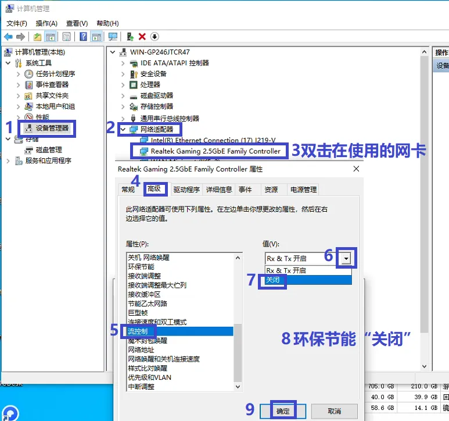The image size is (449, 421).
Task: Open the 操作(A) menu
Action: click(46, 23)
